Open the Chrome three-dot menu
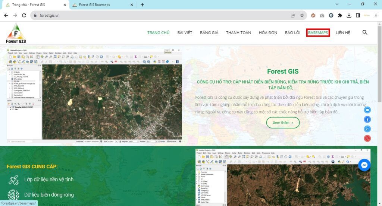Screen dimensions: 382x206 pyautogui.click(x=376, y=15)
